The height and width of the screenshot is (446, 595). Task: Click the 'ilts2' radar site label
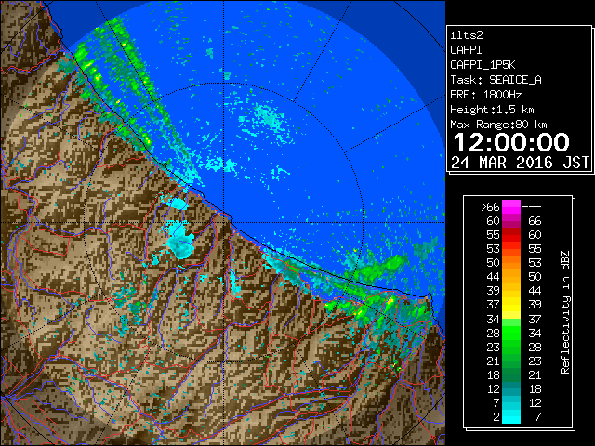pos(467,35)
